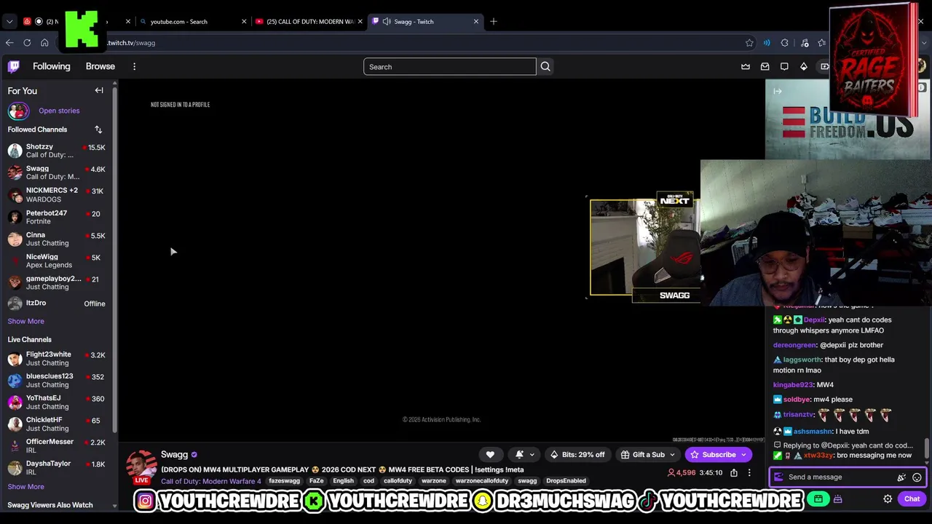Open the top navigation more menu
The height and width of the screenshot is (524, 932).
134,66
